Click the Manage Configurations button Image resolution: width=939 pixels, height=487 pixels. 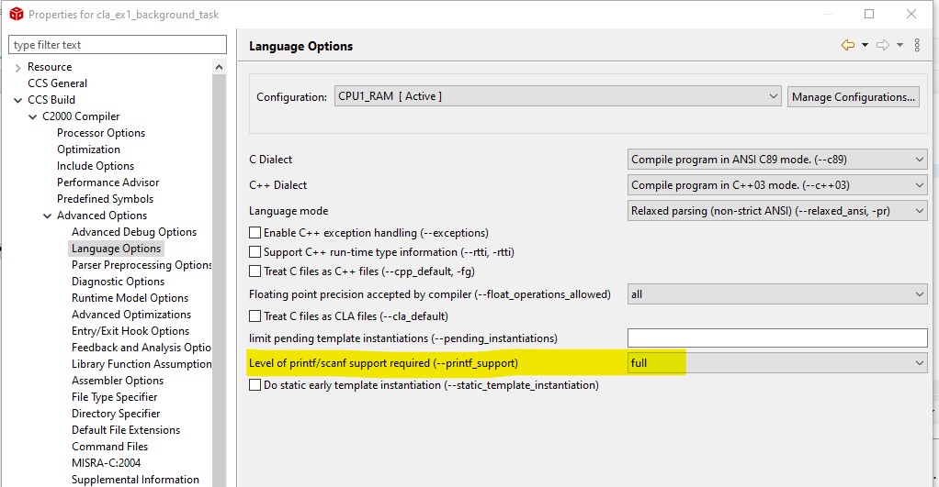pos(853,97)
